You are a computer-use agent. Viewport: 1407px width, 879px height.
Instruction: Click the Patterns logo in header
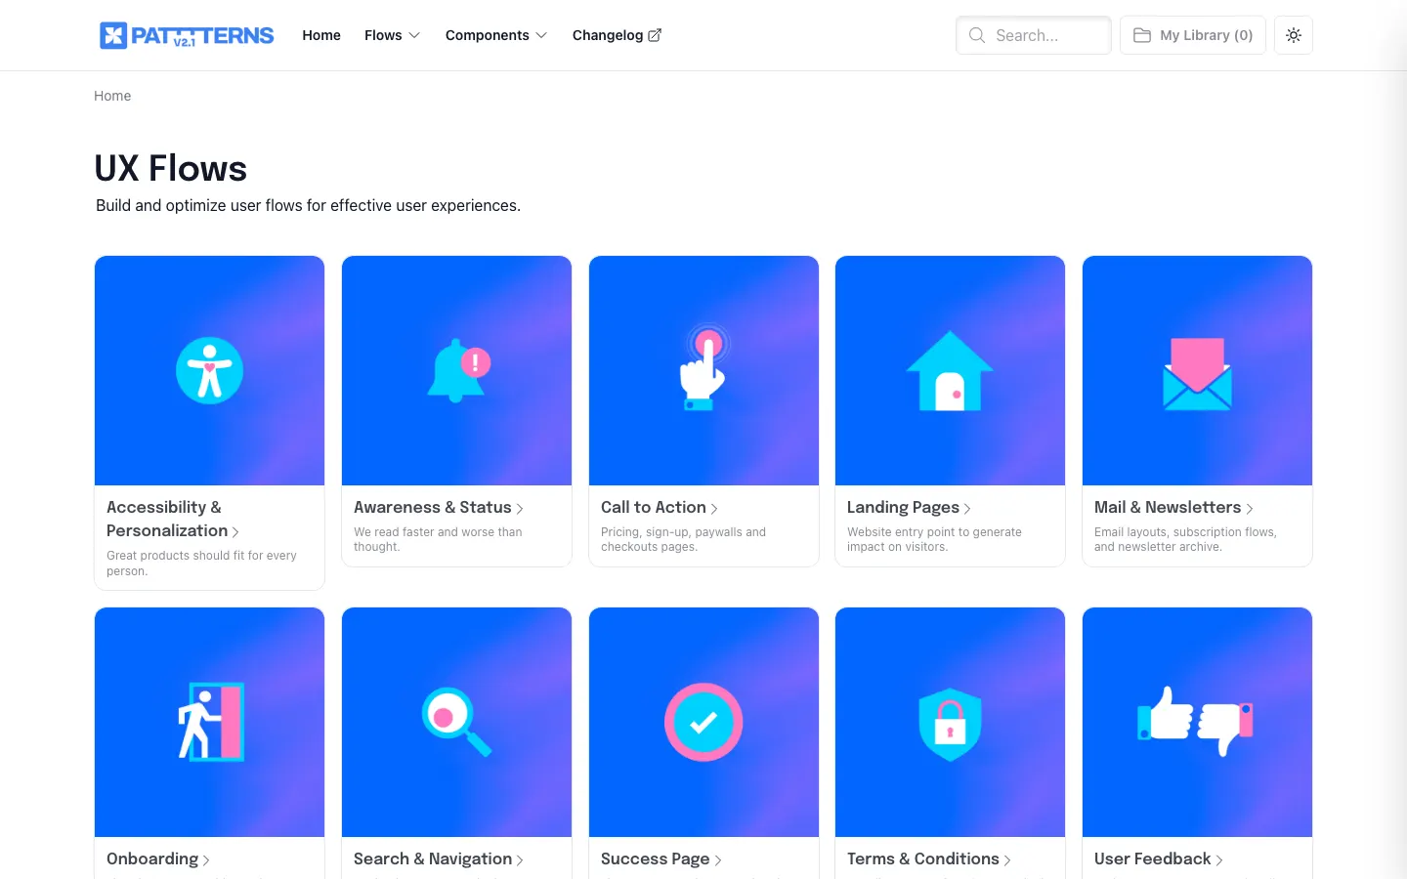(187, 35)
